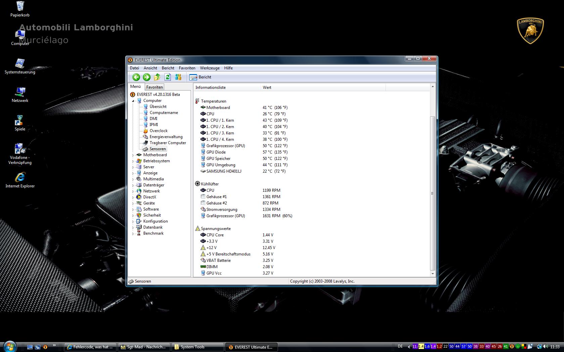Expand the Datenträger tree node

133,185
